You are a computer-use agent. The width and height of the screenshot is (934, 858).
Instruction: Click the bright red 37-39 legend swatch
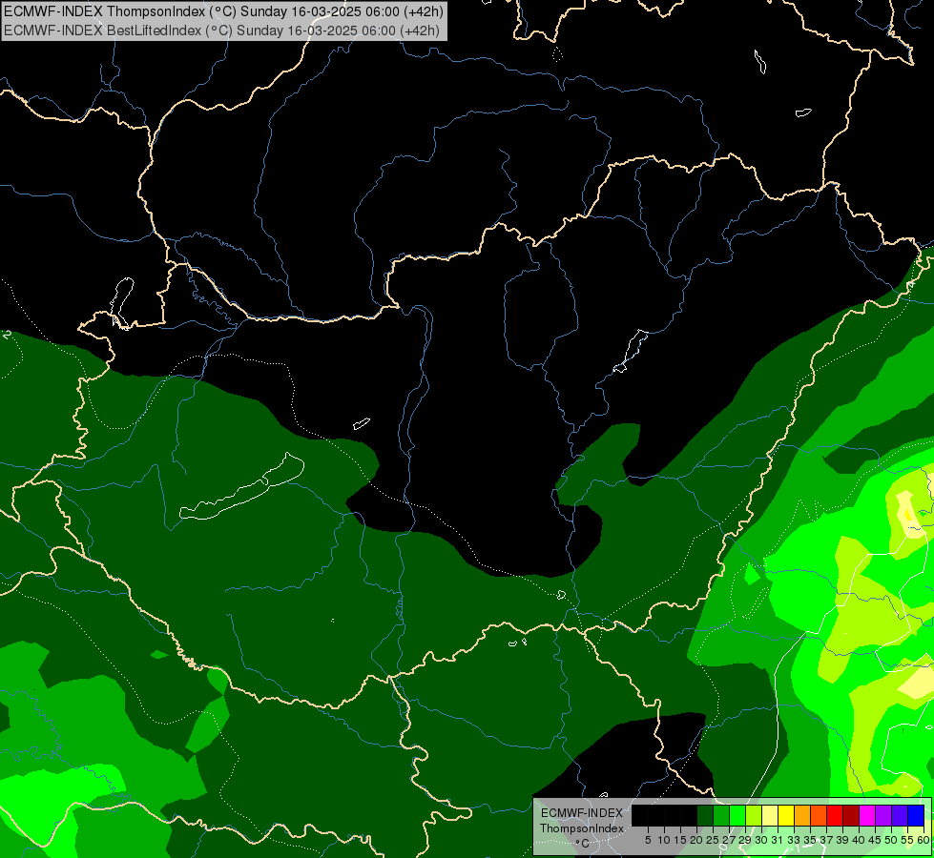click(835, 815)
